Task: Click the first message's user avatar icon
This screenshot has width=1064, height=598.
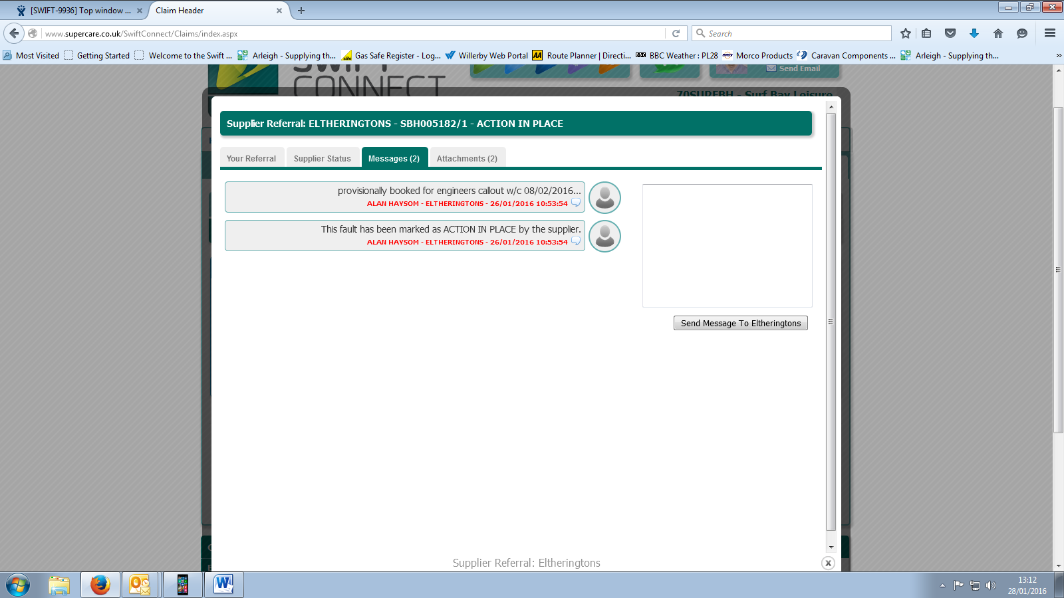Action: [x=604, y=197]
